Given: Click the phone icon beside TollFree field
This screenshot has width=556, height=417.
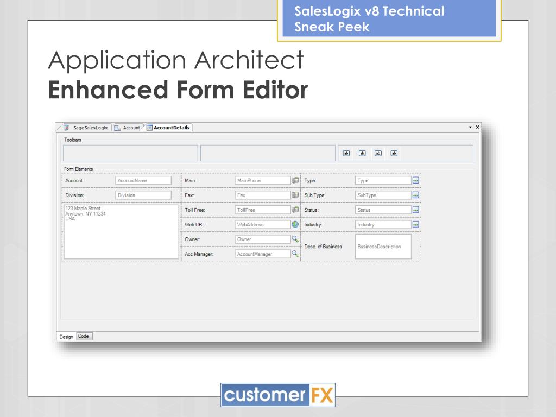Looking at the screenshot, I should (x=295, y=210).
